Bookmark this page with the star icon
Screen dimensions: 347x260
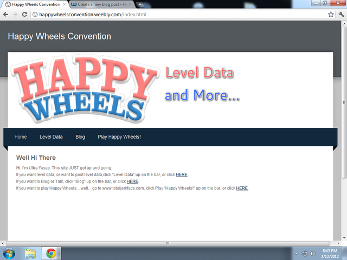tap(331, 15)
